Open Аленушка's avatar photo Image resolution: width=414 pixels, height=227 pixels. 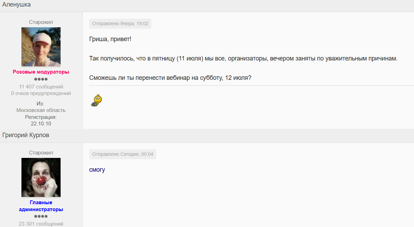(x=41, y=47)
